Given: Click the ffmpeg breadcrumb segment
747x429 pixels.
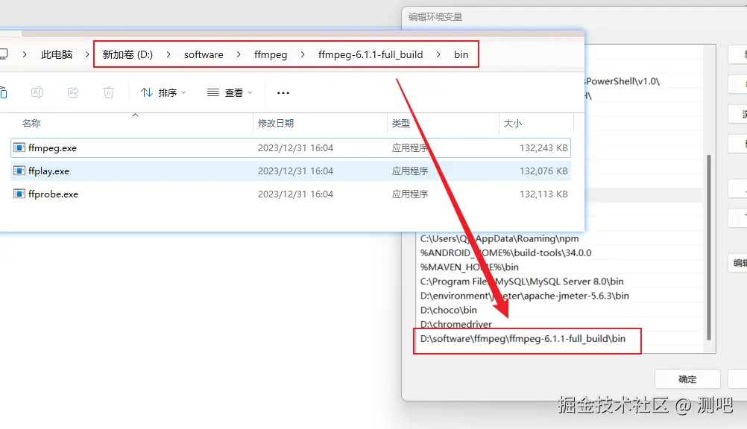Looking at the screenshot, I should click(x=271, y=54).
